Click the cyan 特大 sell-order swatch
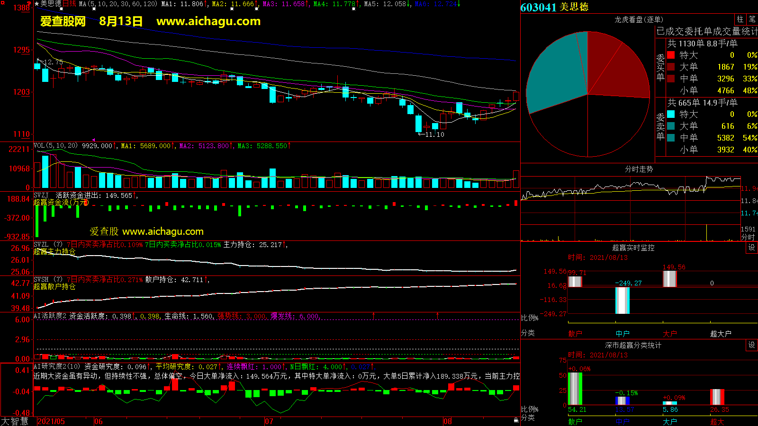This screenshot has width=758, height=426. point(671,114)
